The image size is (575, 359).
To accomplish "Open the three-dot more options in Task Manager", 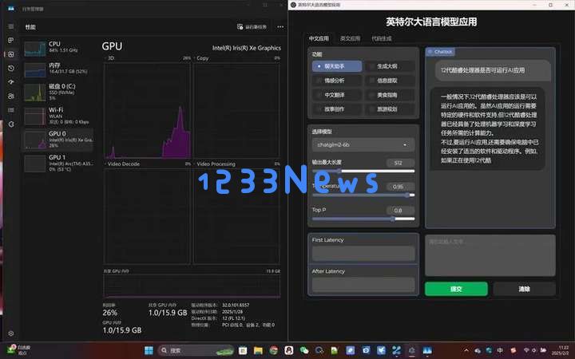I will pos(280,27).
